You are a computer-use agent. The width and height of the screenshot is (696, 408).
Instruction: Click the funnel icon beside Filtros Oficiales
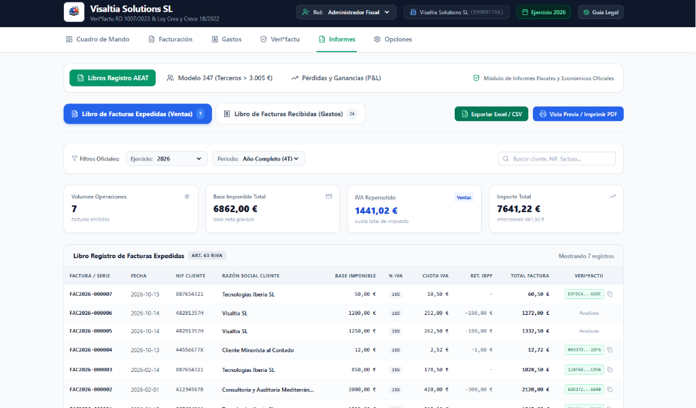tap(75, 158)
